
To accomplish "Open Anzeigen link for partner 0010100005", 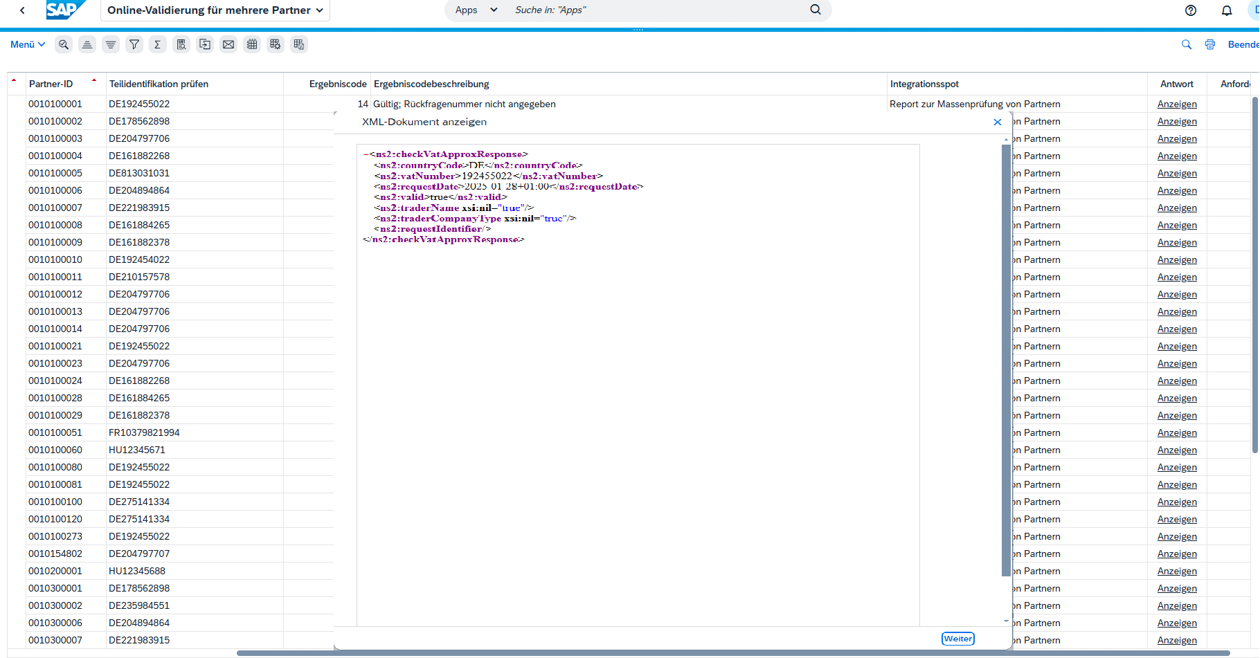I will point(1177,173).
